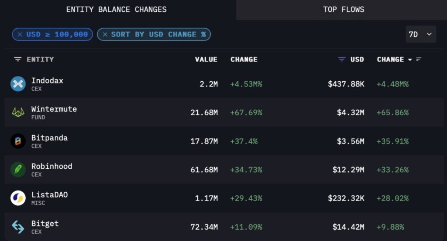Open the Wintermute entity name link

point(54,109)
